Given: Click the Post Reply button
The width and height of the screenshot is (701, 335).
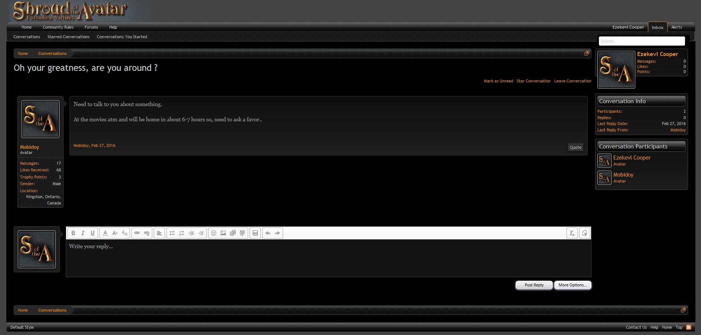Looking at the screenshot, I should (x=534, y=285).
